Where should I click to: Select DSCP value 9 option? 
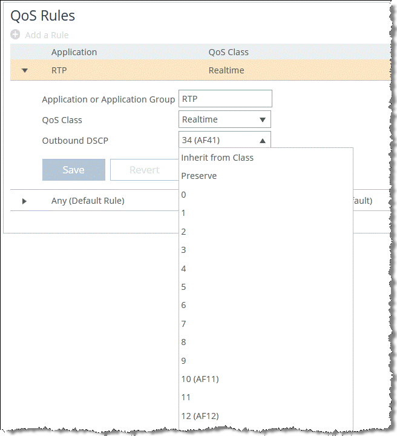(184, 361)
